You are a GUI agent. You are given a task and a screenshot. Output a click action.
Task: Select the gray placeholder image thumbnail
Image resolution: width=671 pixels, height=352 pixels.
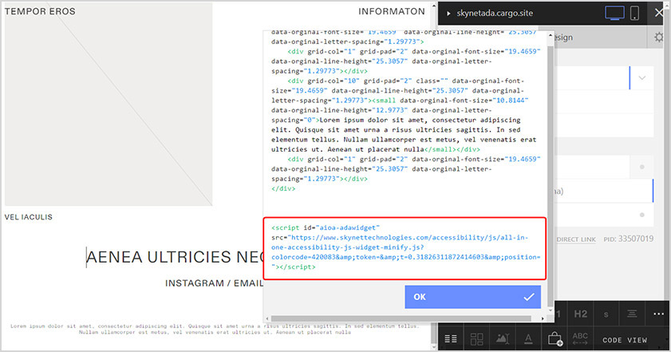click(x=109, y=104)
